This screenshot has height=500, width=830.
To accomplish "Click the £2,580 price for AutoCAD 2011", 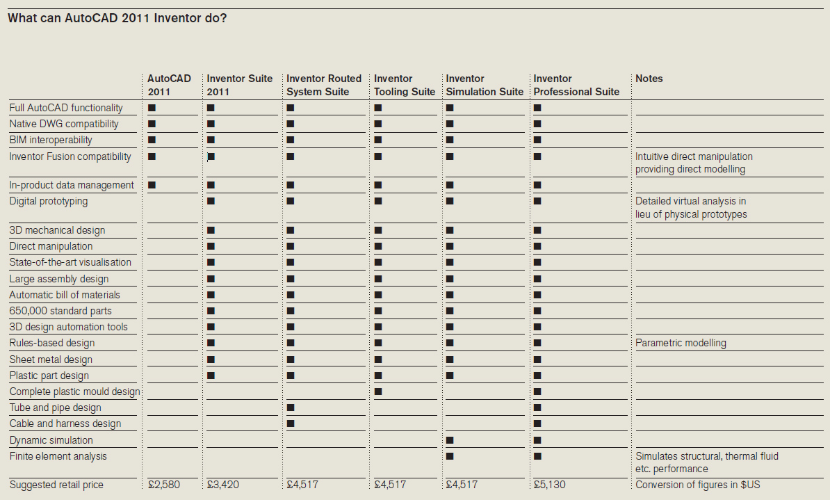I will (x=163, y=484).
